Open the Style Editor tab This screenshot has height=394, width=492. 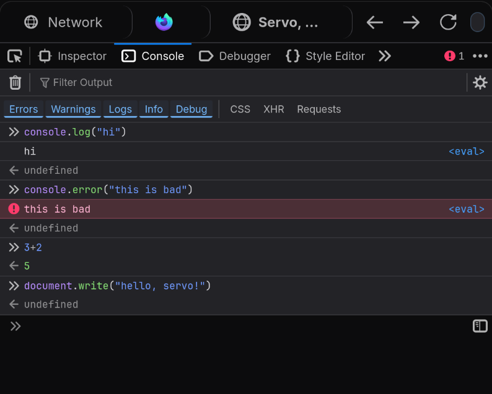pyautogui.click(x=325, y=56)
